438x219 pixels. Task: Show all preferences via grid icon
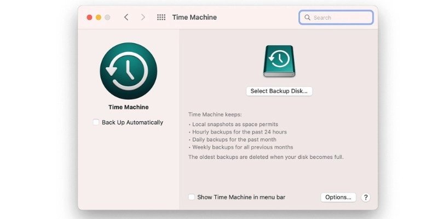coord(161,17)
